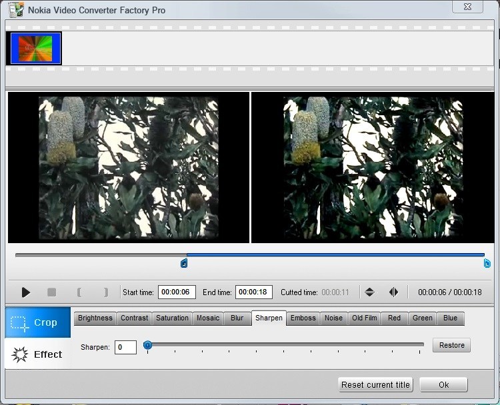Set trim start with left bracket icon
500x405 pixels.
click(x=79, y=292)
